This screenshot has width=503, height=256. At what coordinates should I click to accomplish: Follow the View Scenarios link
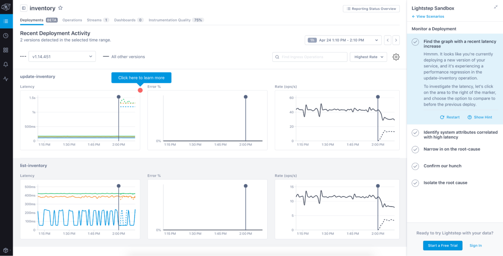coord(428,16)
